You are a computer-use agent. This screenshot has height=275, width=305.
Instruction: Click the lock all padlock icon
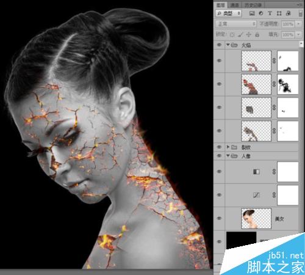[x=257, y=35]
